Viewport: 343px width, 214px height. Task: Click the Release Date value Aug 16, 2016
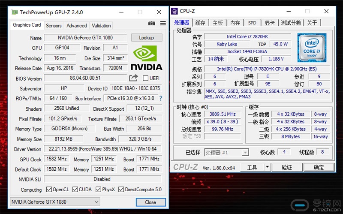[x=60, y=68]
